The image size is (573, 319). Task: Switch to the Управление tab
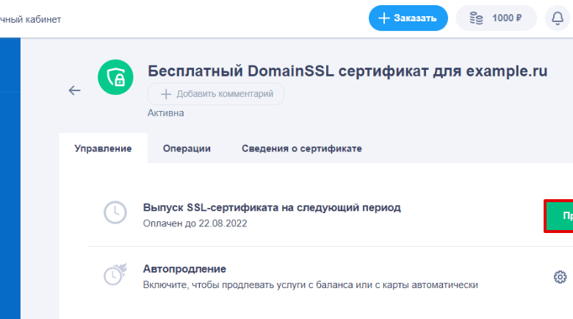pos(103,148)
